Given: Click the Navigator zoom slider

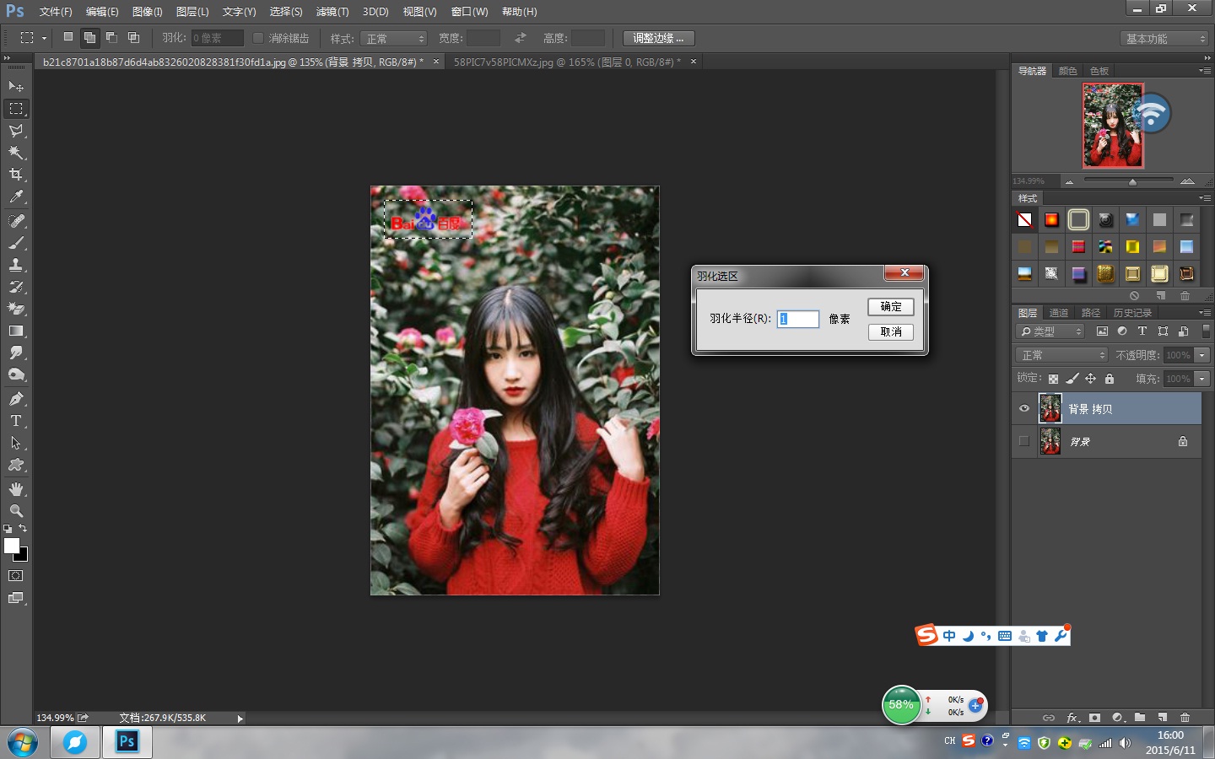Looking at the screenshot, I should [1129, 180].
